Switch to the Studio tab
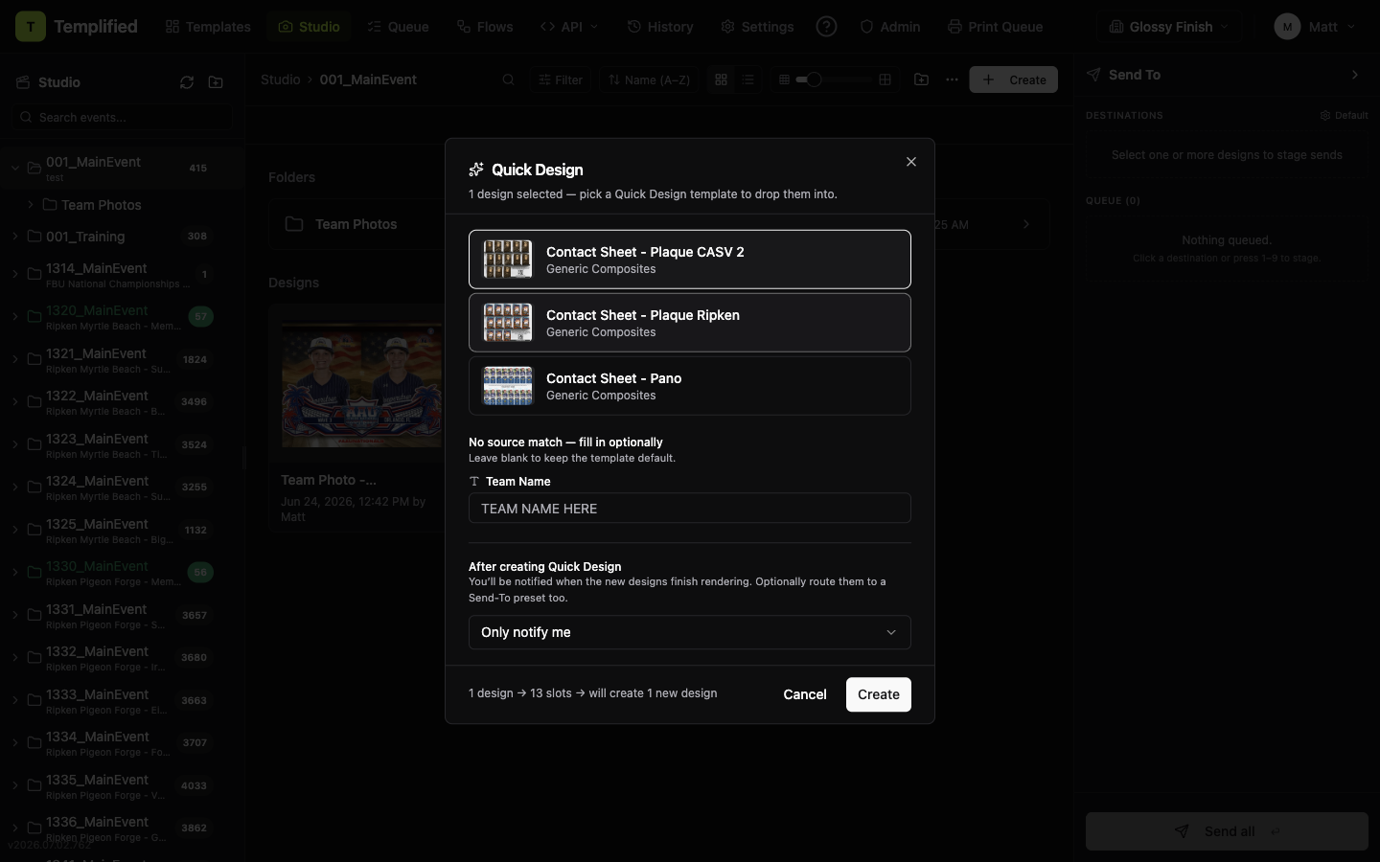Image resolution: width=1380 pixels, height=862 pixels. (x=310, y=27)
